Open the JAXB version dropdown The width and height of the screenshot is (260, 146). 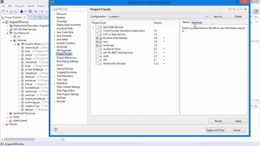pos(164,56)
